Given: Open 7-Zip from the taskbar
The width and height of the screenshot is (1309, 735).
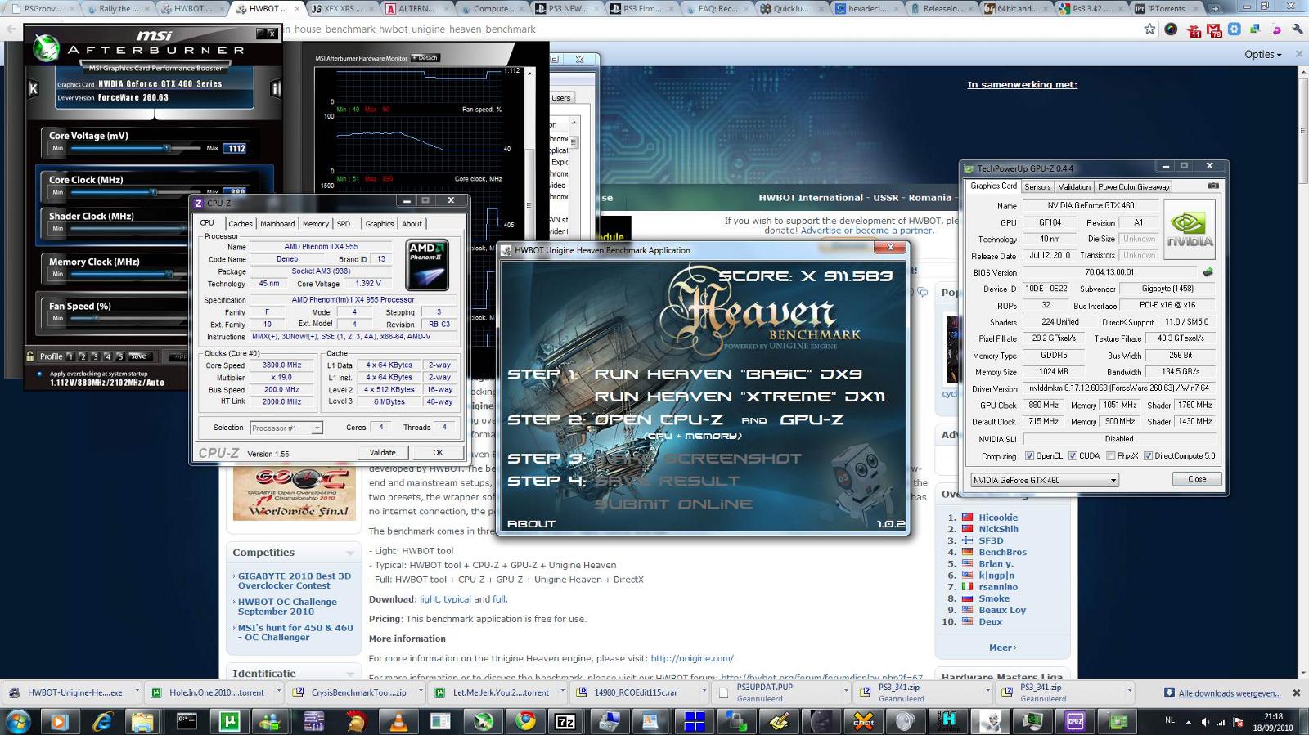Looking at the screenshot, I should (x=565, y=721).
